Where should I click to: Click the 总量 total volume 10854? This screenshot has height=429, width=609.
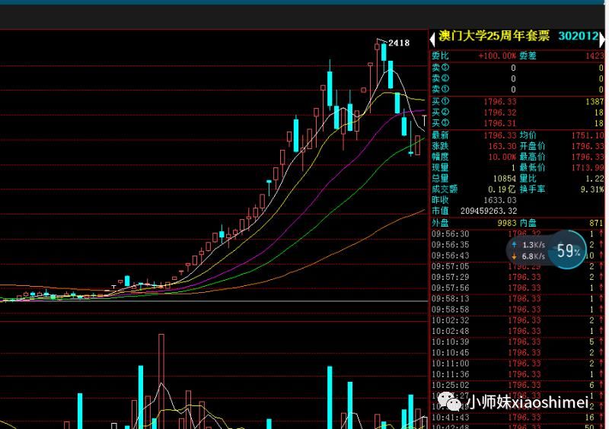pyautogui.click(x=505, y=179)
